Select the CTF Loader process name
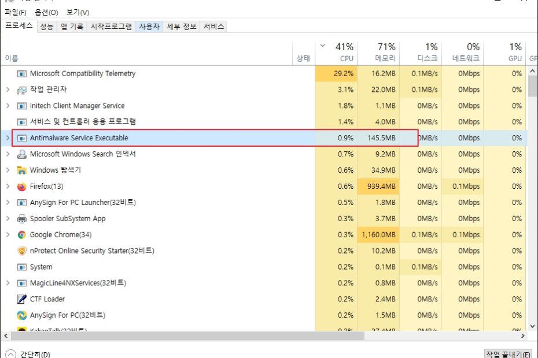 pyautogui.click(x=47, y=299)
